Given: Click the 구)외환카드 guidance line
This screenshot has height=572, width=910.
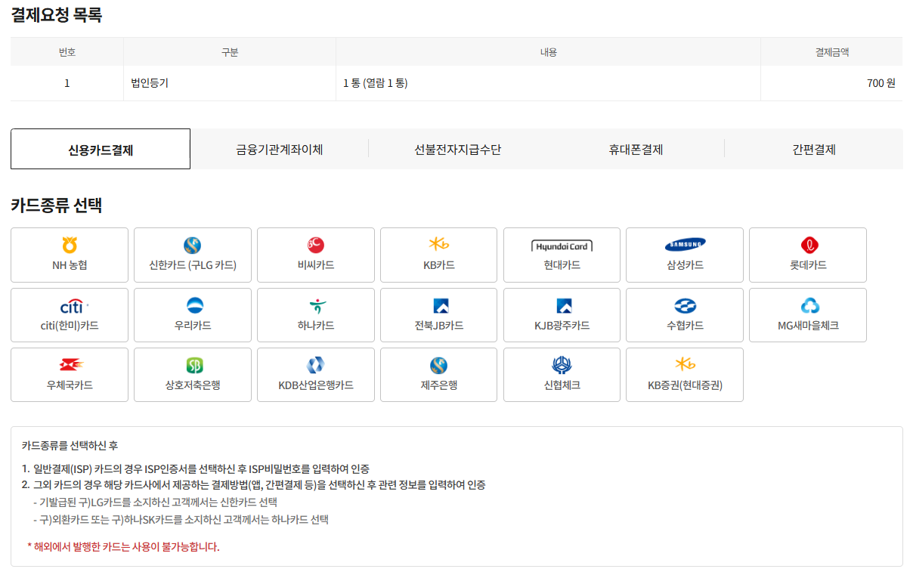Looking at the screenshot, I should 181,519.
